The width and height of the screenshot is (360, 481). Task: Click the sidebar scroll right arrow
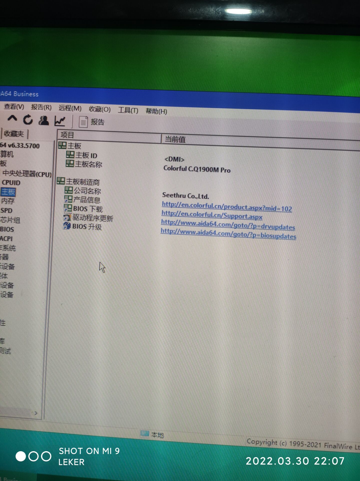tap(36, 413)
